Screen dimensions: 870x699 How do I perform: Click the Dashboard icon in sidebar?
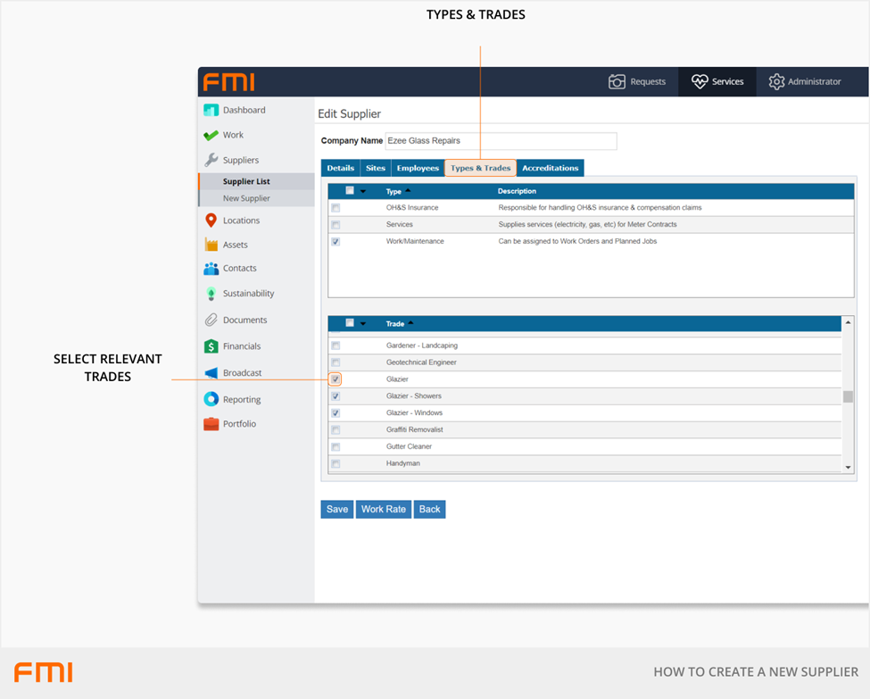[211, 111]
